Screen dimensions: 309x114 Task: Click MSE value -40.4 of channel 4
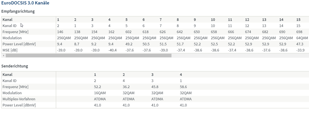pos(112,50)
